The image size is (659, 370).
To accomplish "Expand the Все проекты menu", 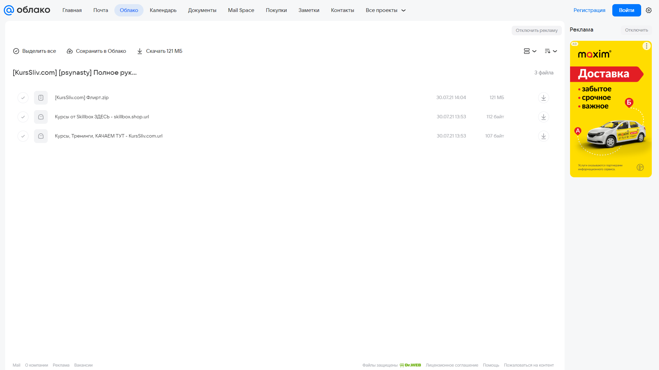I will [x=385, y=10].
